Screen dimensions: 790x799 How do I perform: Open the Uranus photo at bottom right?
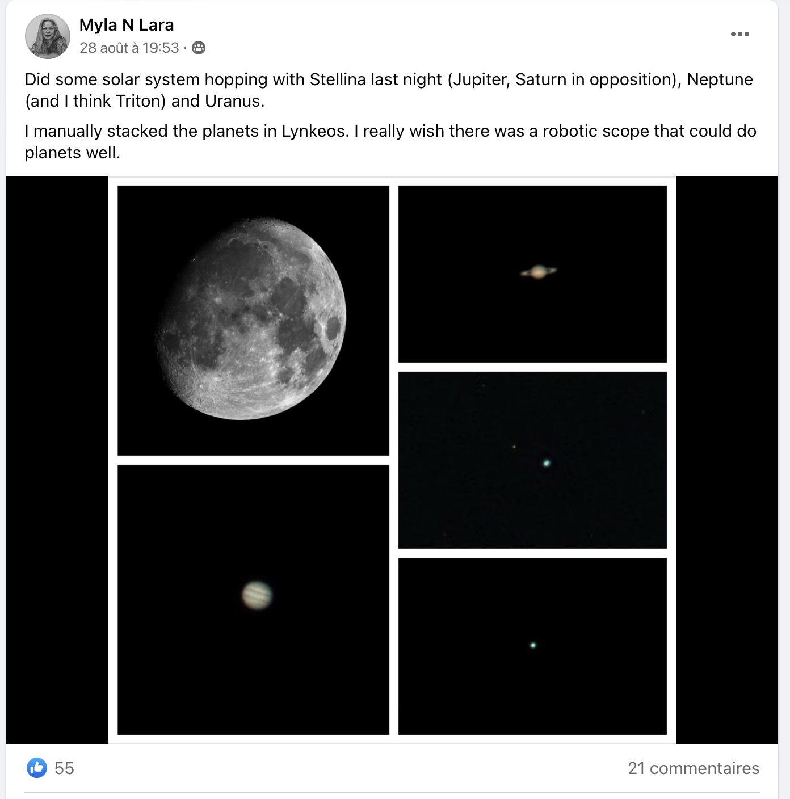point(532,646)
